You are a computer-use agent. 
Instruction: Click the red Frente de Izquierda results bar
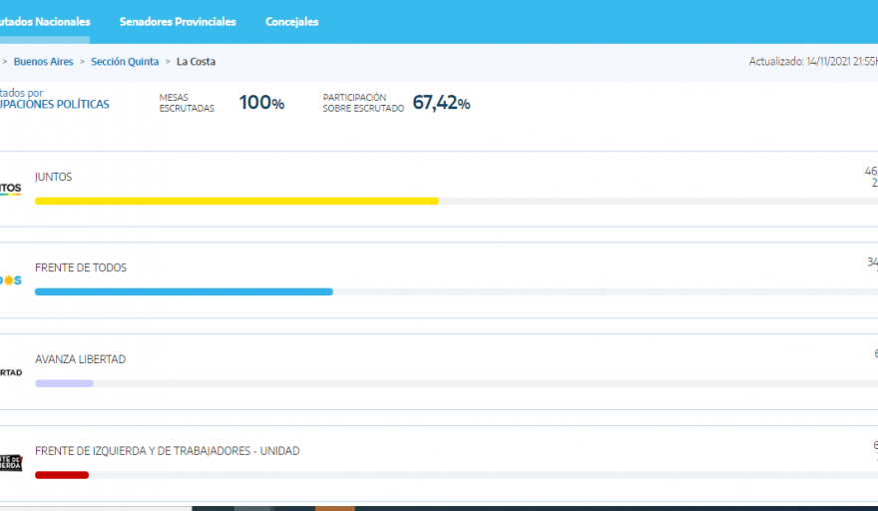pyautogui.click(x=62, y=475)
